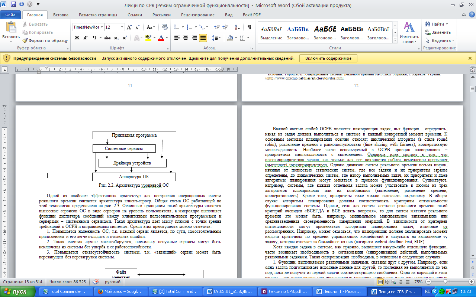This screenshot has height=297, width=476.
Task: Open the Clipboard pane launcher in Буфер обмена group
Action: pyautogui.click(x=67, y=48)
